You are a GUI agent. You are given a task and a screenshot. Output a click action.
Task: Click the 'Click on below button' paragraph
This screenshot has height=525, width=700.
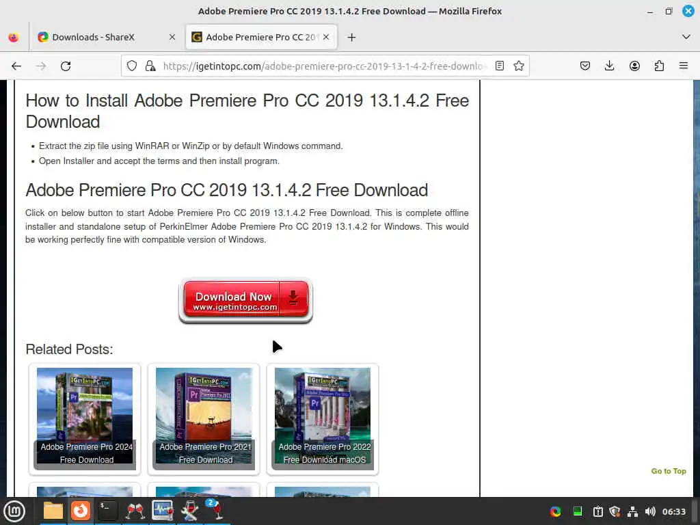tap(247, 226)
